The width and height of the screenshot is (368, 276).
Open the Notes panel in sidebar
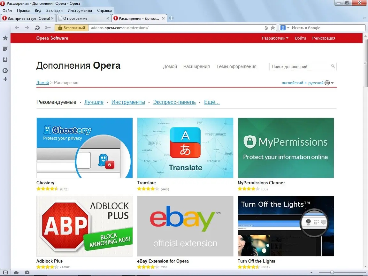(x=5, y=49)
